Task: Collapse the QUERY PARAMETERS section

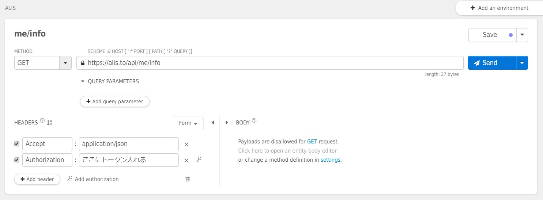Action: pos(83,81)
